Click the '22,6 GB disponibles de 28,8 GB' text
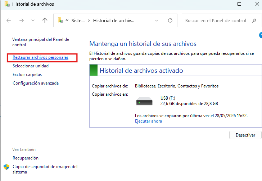The image size is (262, 181). point(189,104)
